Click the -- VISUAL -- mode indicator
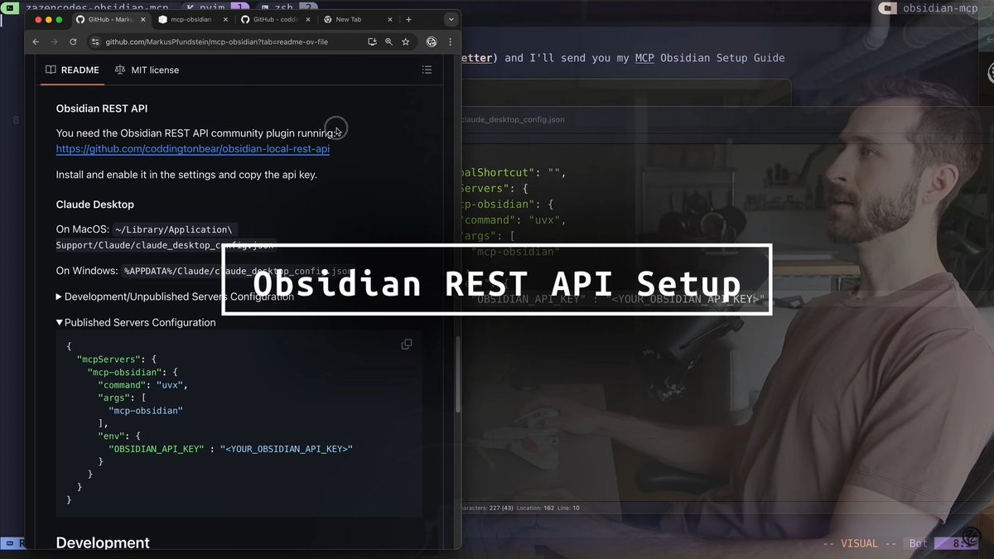This screenshot has width=994, height=559. 861,544
